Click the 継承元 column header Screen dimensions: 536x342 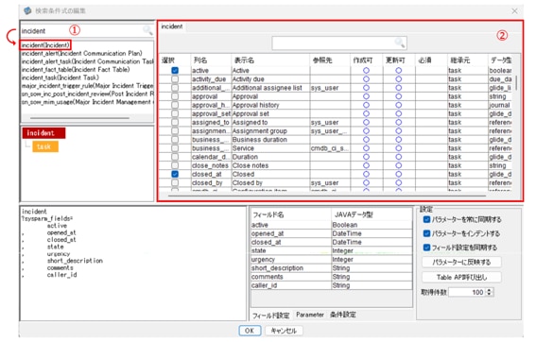pos(467,60)
